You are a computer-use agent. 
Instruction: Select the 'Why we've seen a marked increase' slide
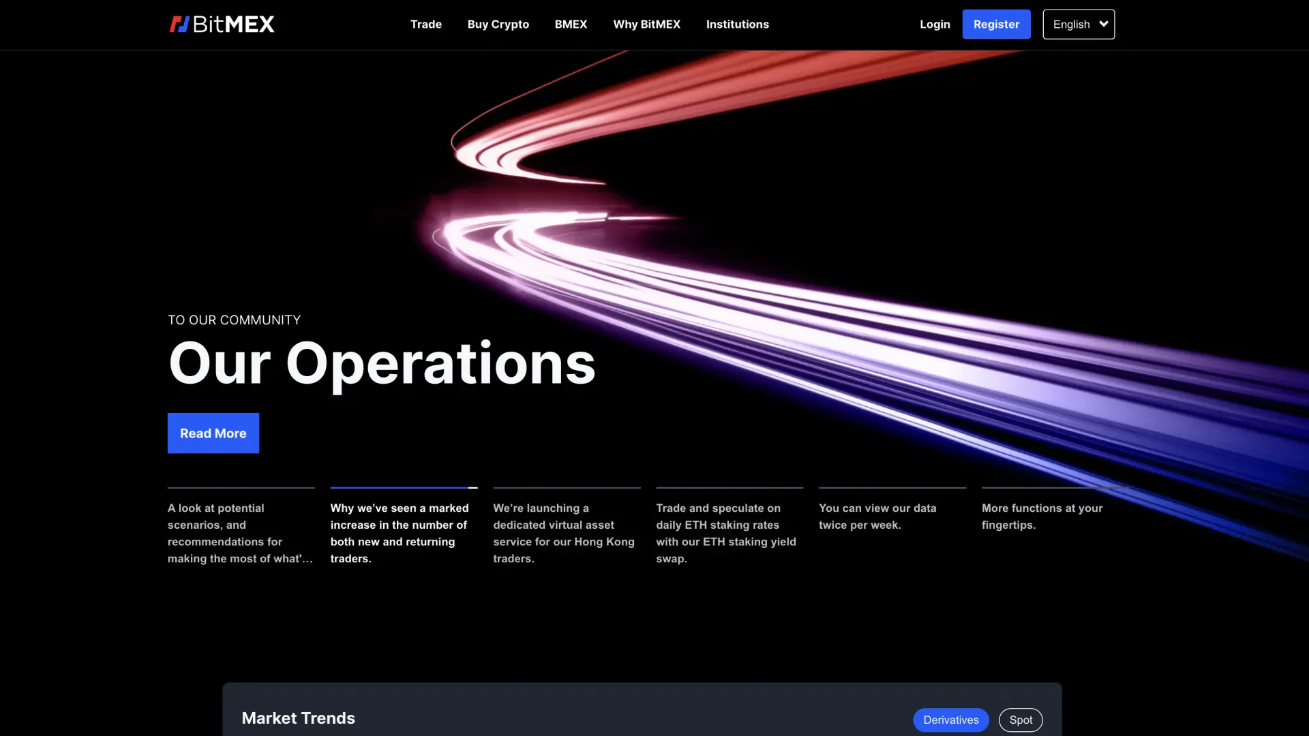tap(402, 533)
